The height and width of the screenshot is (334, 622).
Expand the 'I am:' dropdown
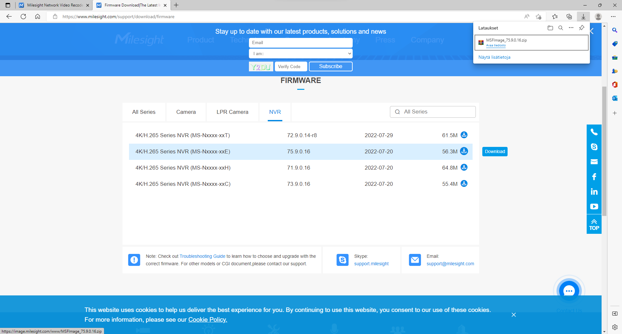point(301,54)
